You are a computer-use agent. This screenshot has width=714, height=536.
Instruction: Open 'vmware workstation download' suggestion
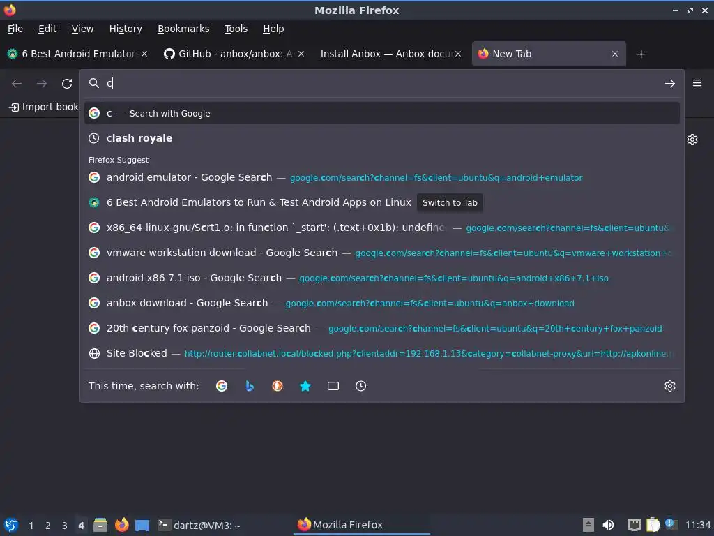pos(382,253)
